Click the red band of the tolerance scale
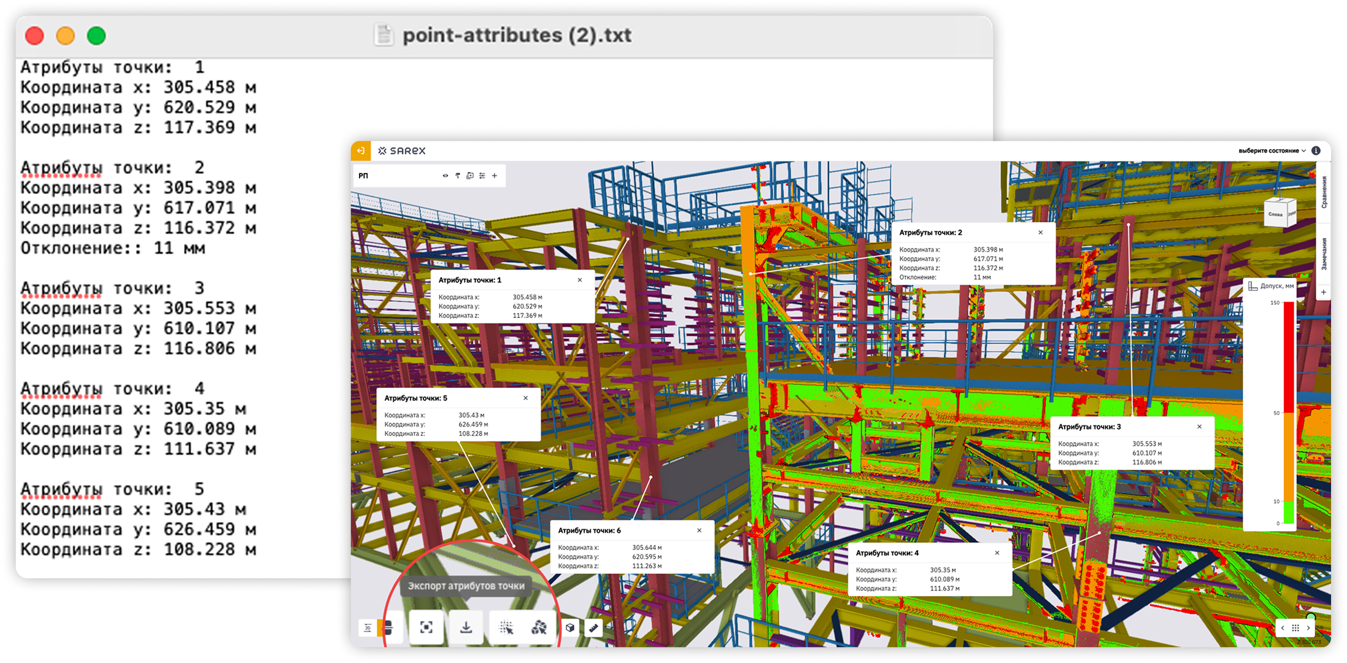The width and height of the screenshot is (1347, 663). coord(1289,357)
